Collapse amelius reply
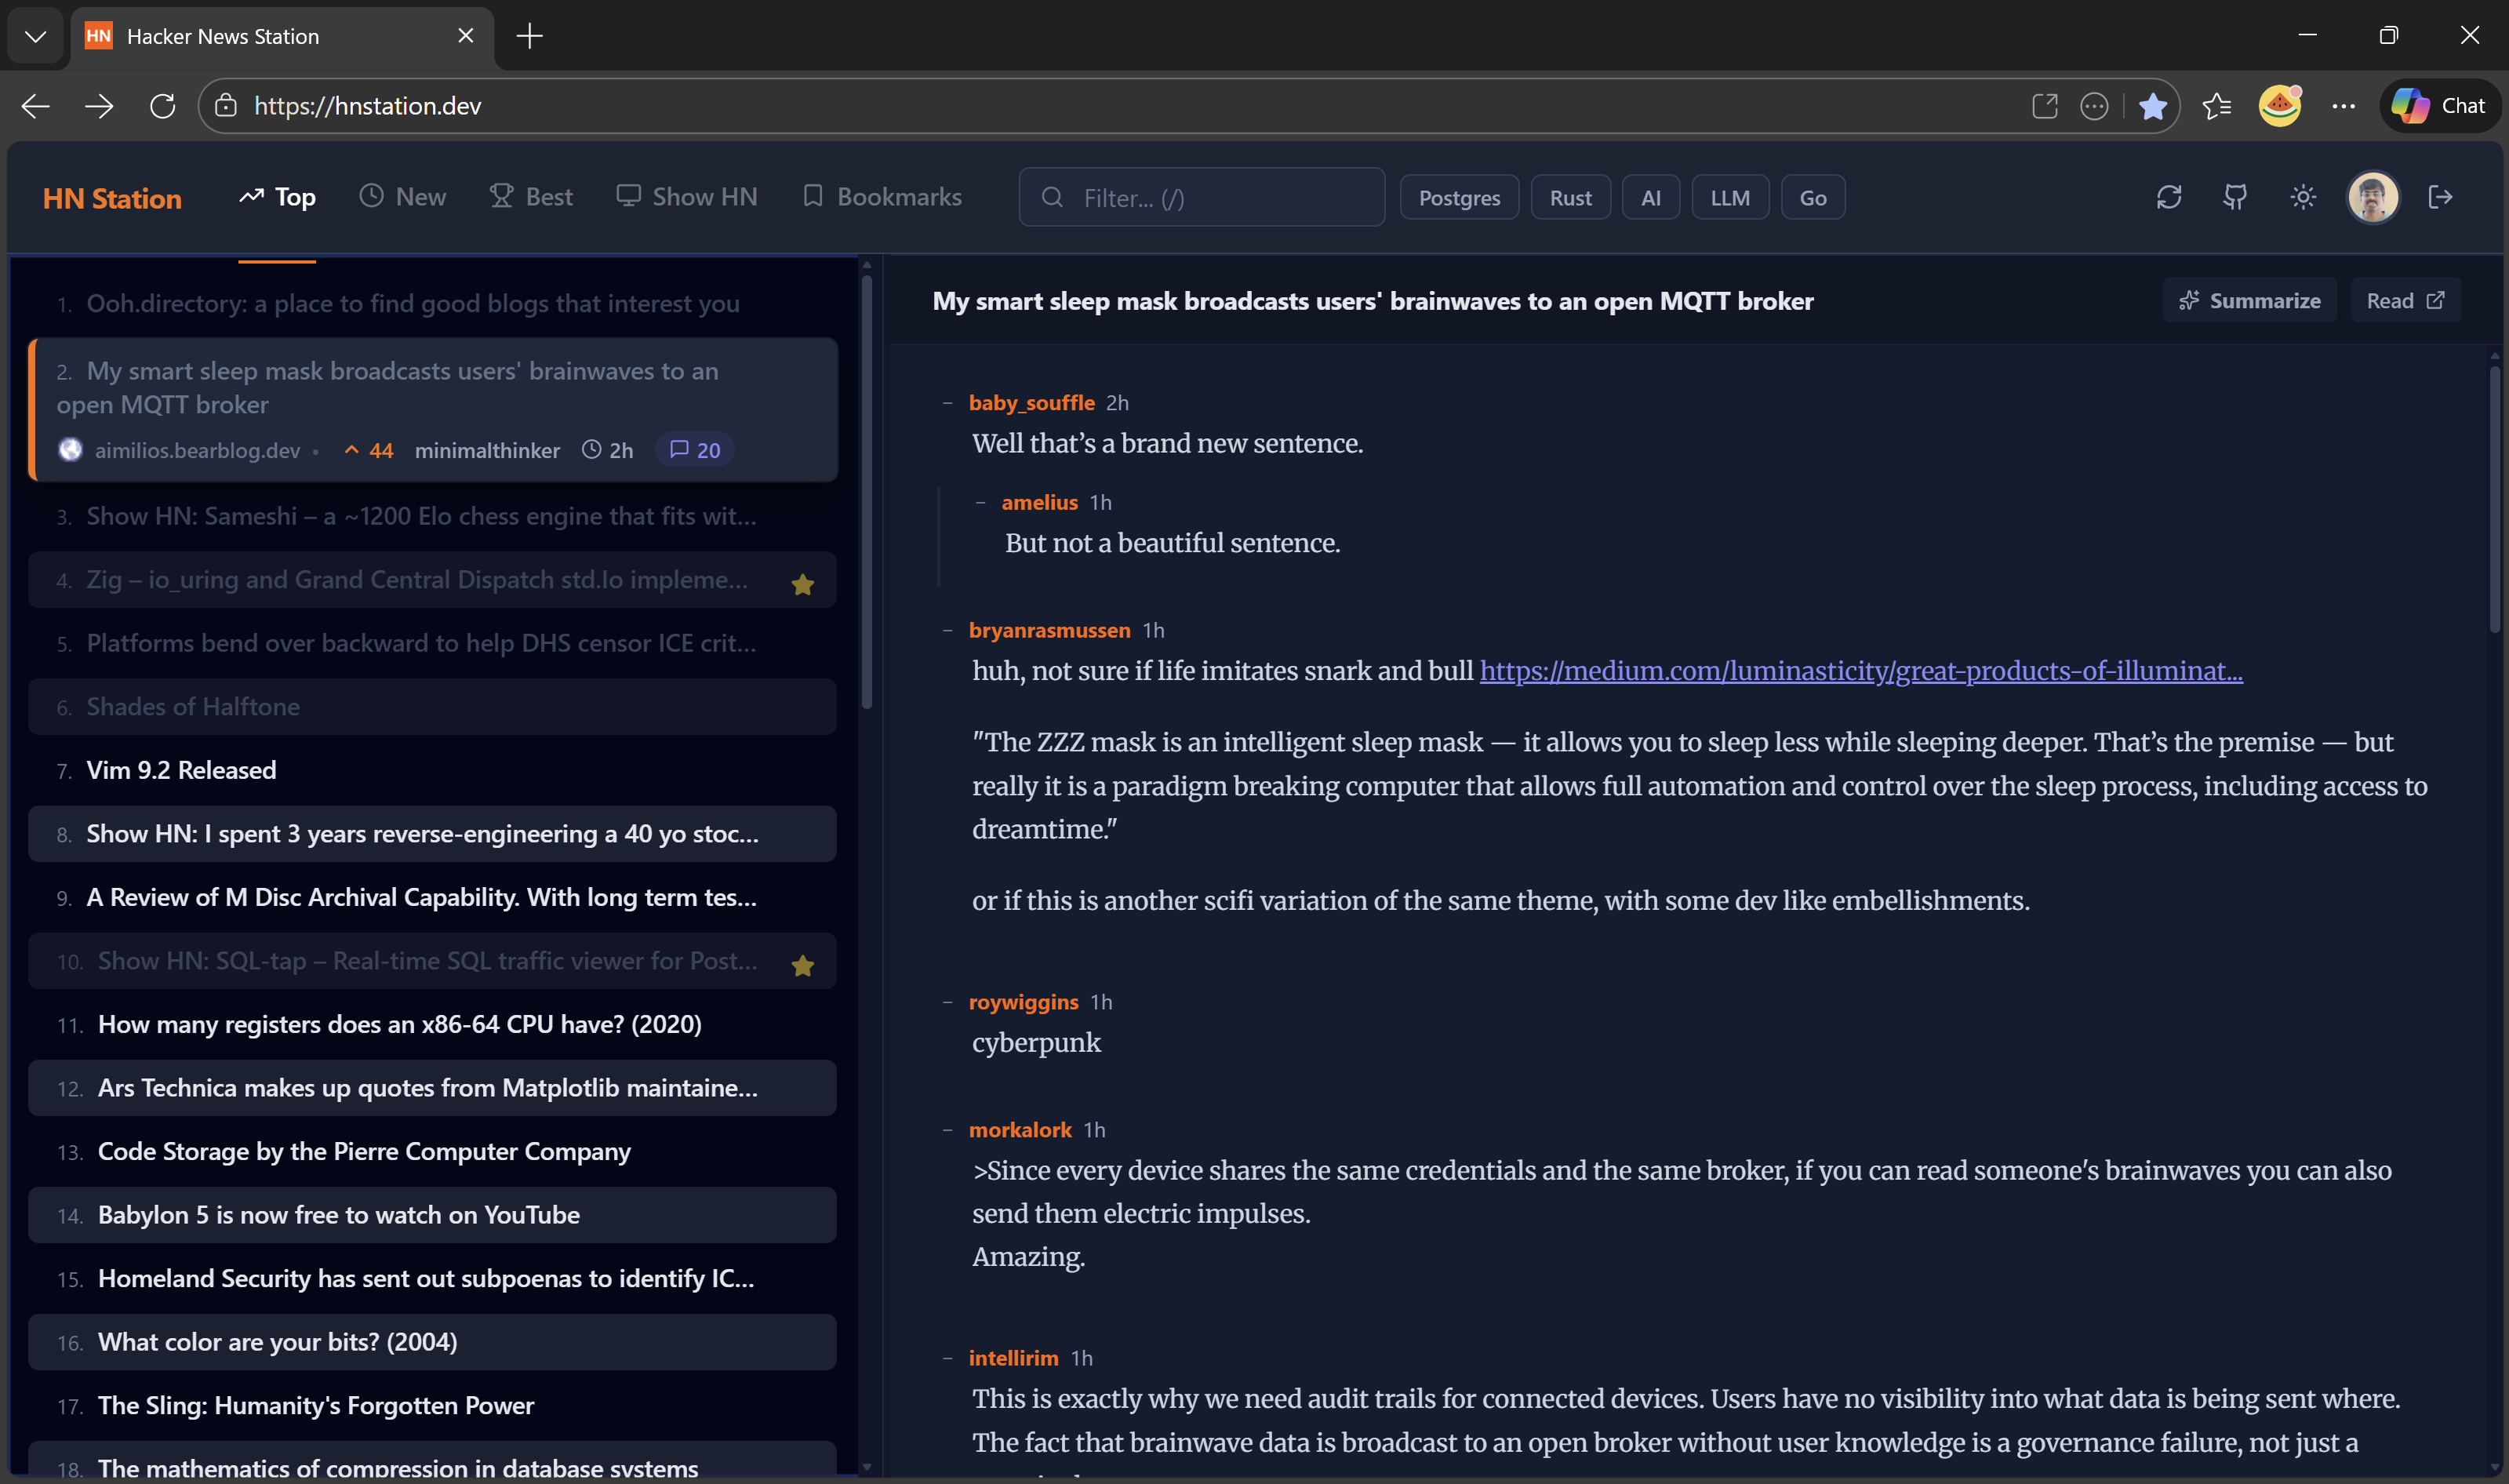Image resolution: width=2509 pixels, height=1484 pixels. 981,502
